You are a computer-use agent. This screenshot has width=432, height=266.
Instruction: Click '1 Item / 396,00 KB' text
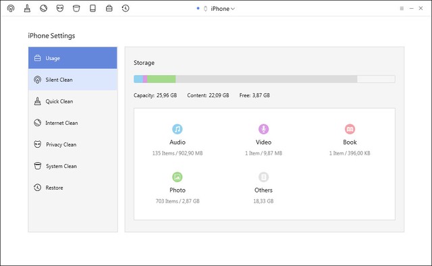pos(350,153)
